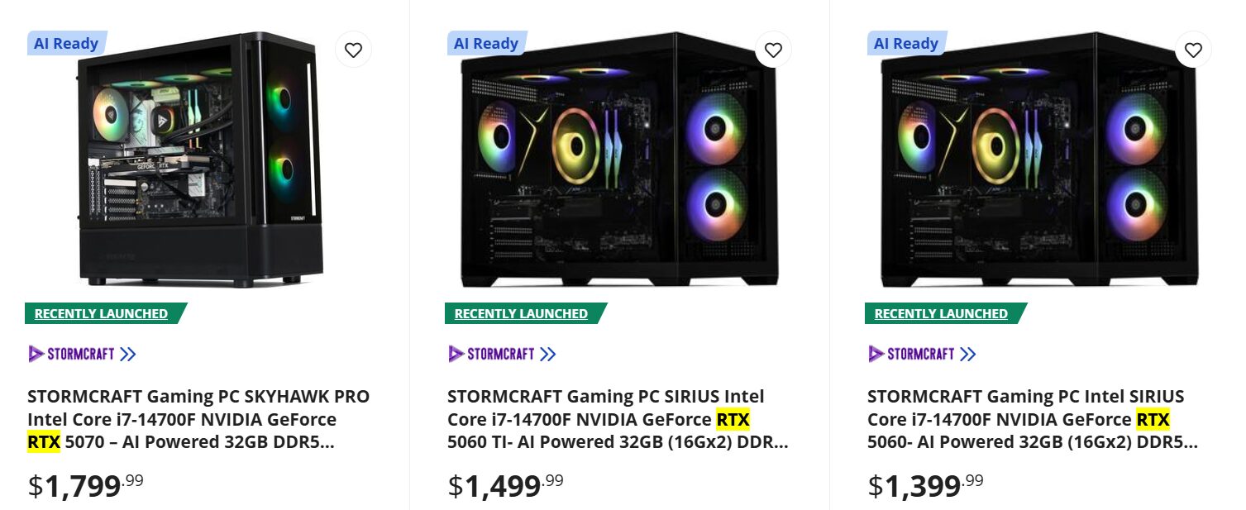This screenshot has height=510, width=1246.
Task: Click the $1,499.99 price
Action: click(x=505, y=485)
